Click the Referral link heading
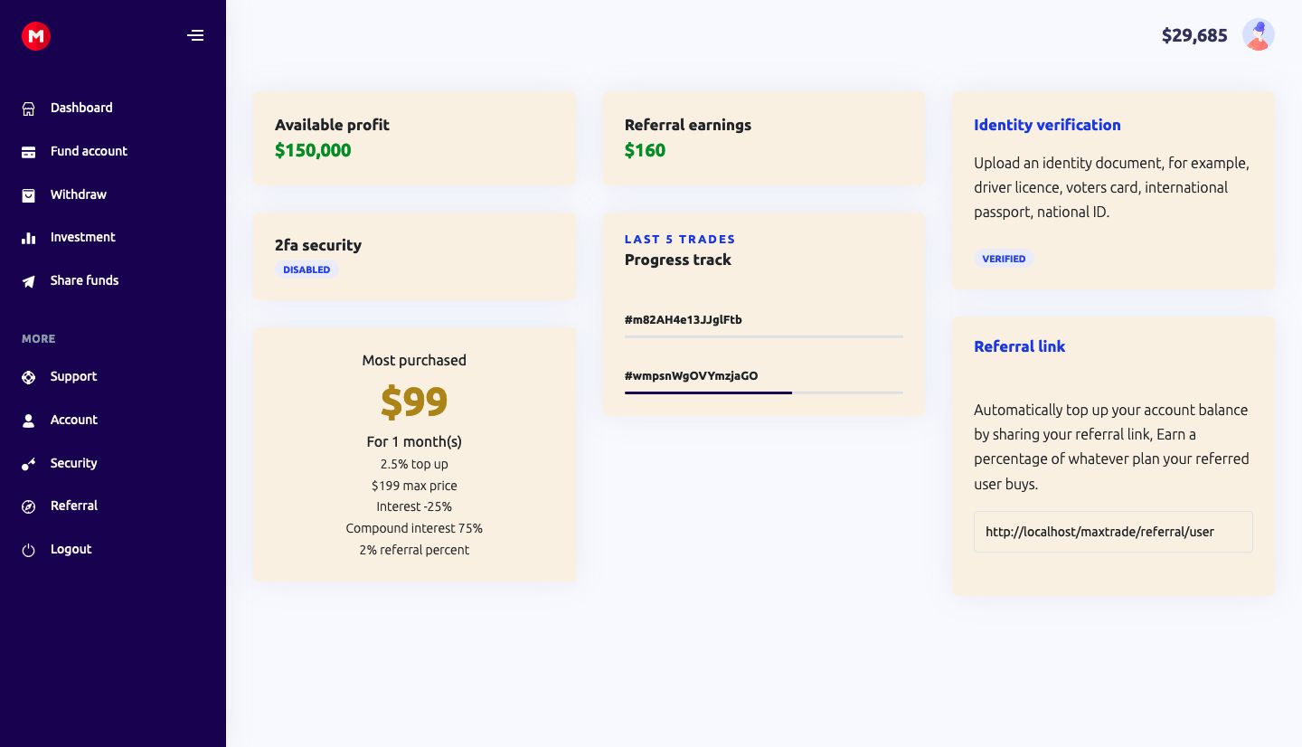The height and width of the screenshot is (747, 1302). click(1019, 346)
